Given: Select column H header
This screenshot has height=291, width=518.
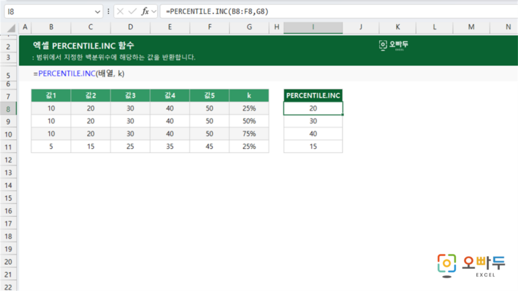Looking at the screenshot, I should click(x=277, y=28).
